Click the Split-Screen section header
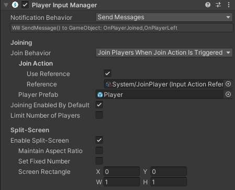The height and width of the screenshot is (190, 235). [30, 130]
